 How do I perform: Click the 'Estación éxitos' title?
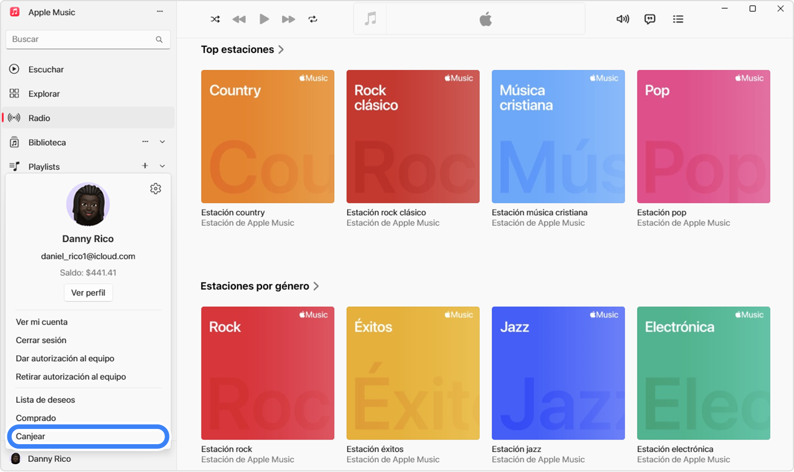[x=376, y=449]
